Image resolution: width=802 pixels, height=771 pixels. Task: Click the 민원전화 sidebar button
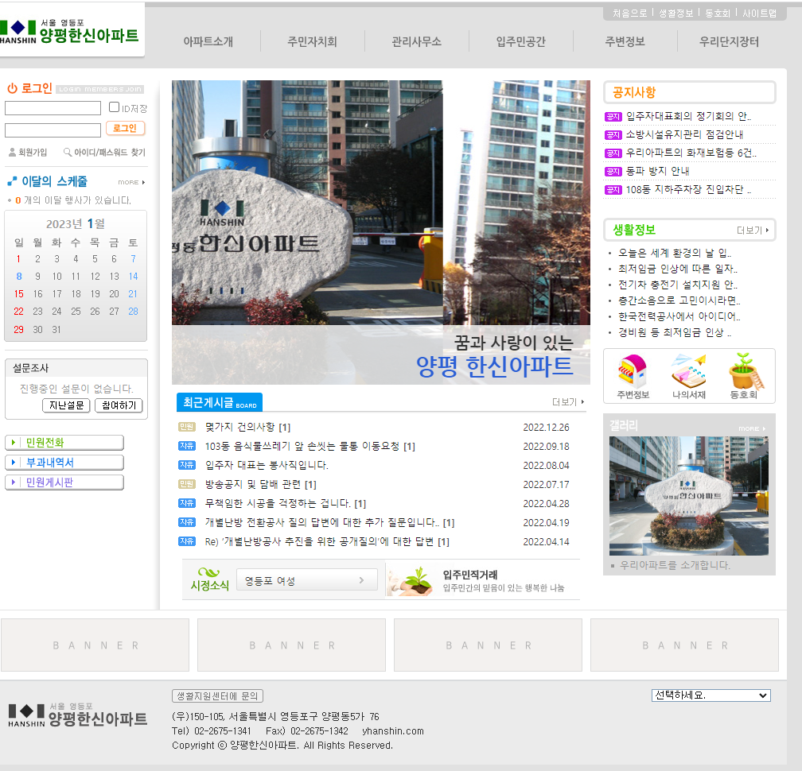pos(64,443)
